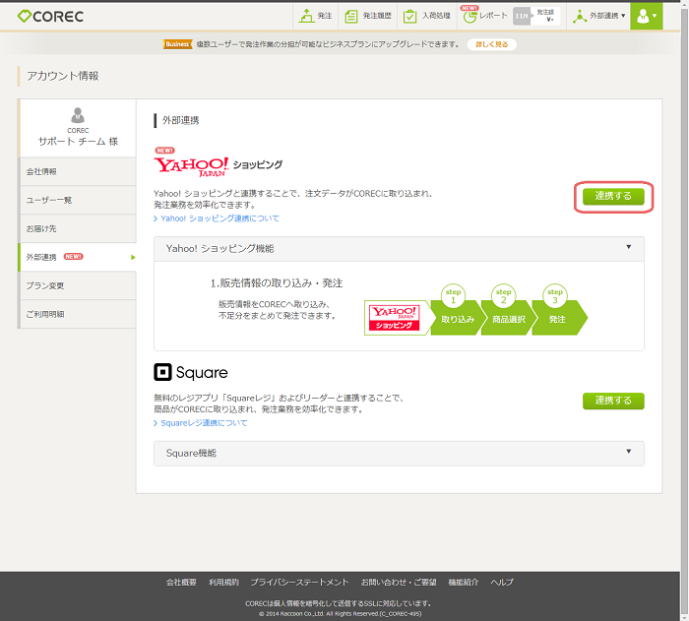Open 機能紹介 footer link
This screenshot has height=621, width=689.
[464, 582]
